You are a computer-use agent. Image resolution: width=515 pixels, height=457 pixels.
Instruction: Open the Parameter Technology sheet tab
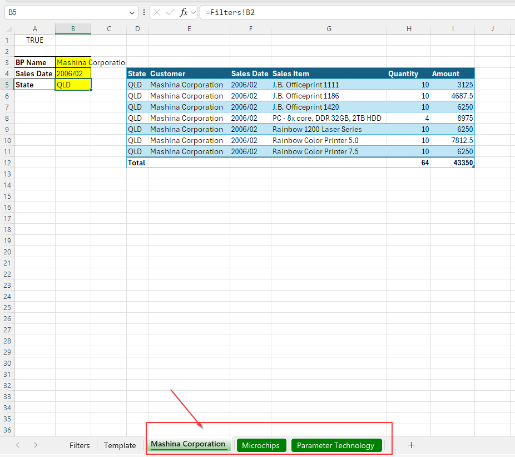(336, 445)
